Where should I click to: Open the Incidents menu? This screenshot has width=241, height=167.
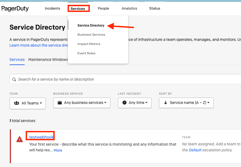click(x=52, y=9)
